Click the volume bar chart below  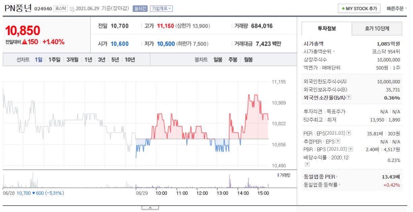(136, 180)
